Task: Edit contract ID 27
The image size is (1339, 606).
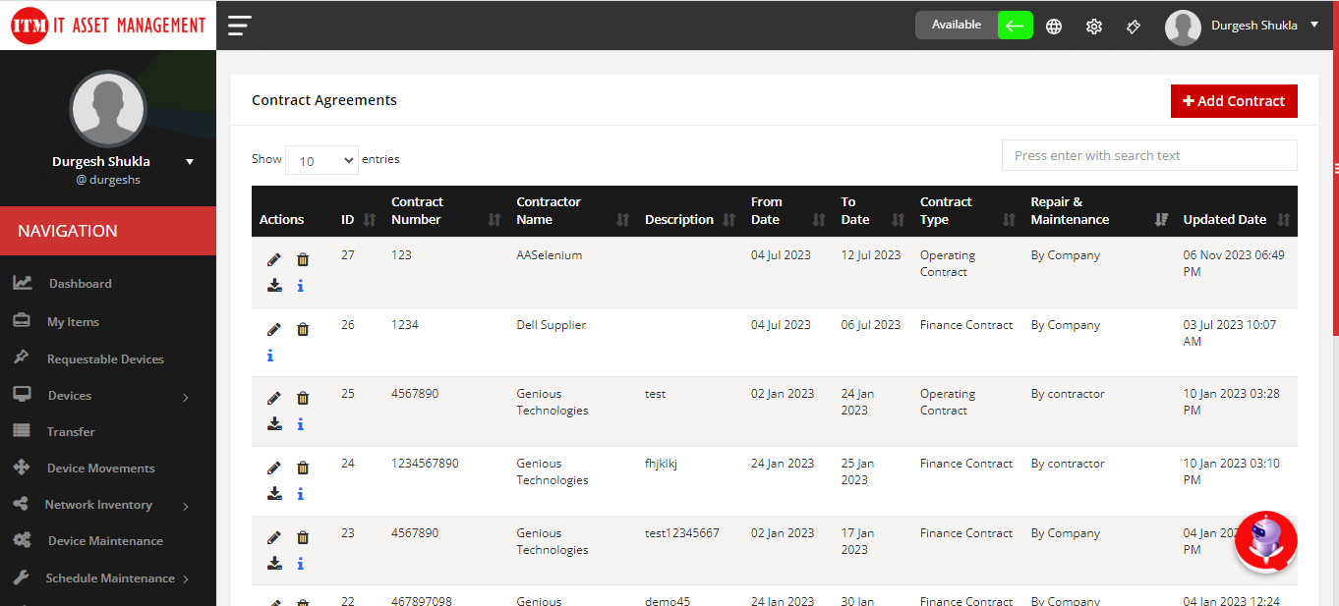Action: [x=274, y=259]
